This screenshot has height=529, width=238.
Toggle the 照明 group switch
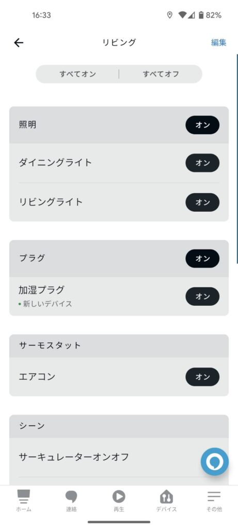[x=202, y=125]
